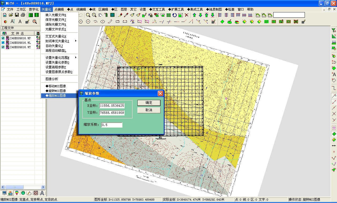This screenshot has height=203, width=337.
Task: Click the green circle icon in bottom panel
Action: pyautogui.click(x=23, y=193)
